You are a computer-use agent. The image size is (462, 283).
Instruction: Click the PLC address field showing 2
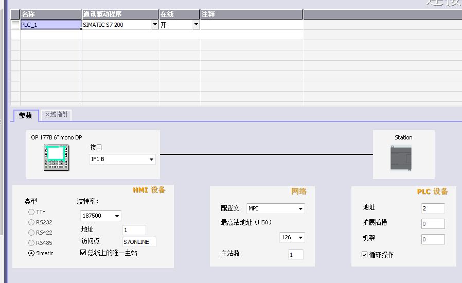coord(433,208)
